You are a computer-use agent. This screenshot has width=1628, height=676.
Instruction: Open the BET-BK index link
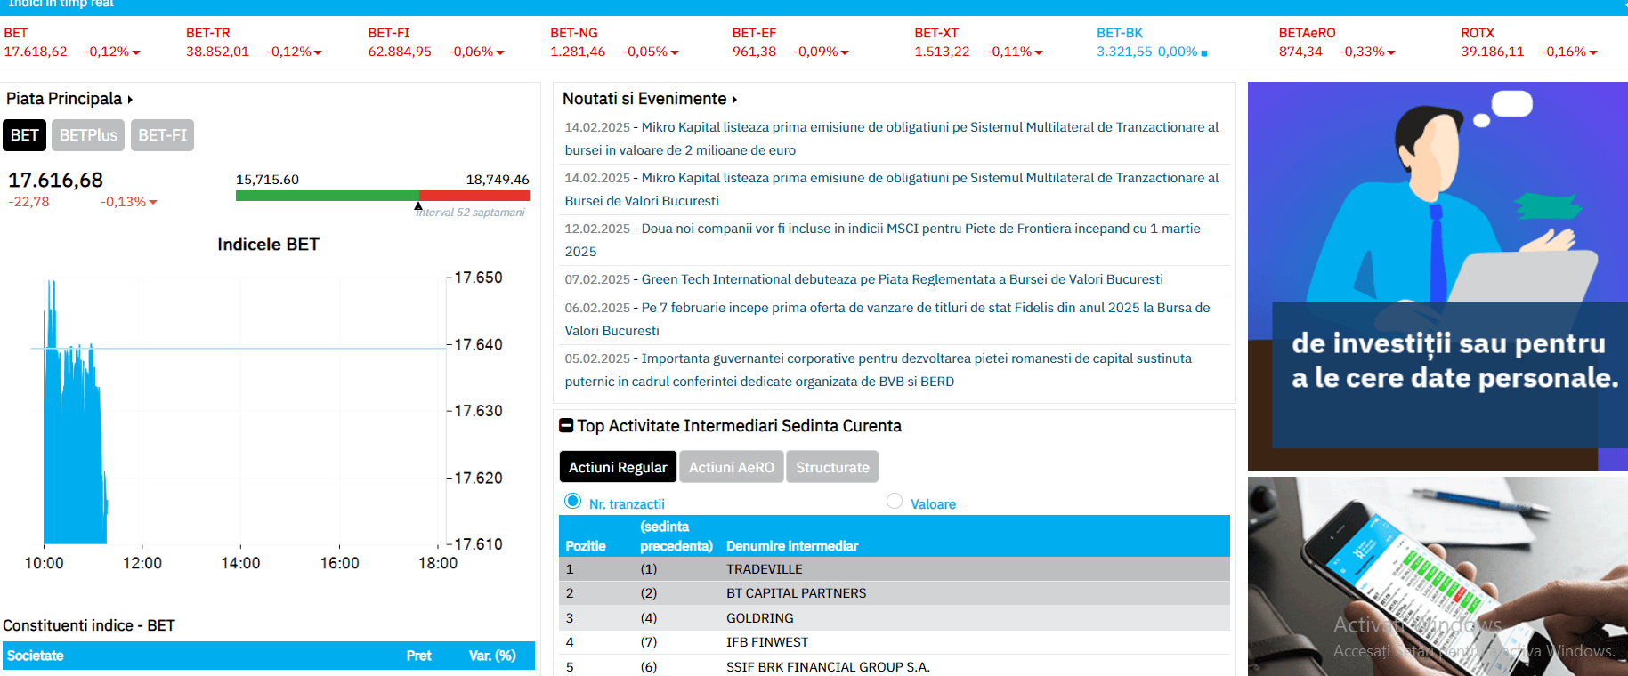pyautogui.click(x=1120, y=33)
